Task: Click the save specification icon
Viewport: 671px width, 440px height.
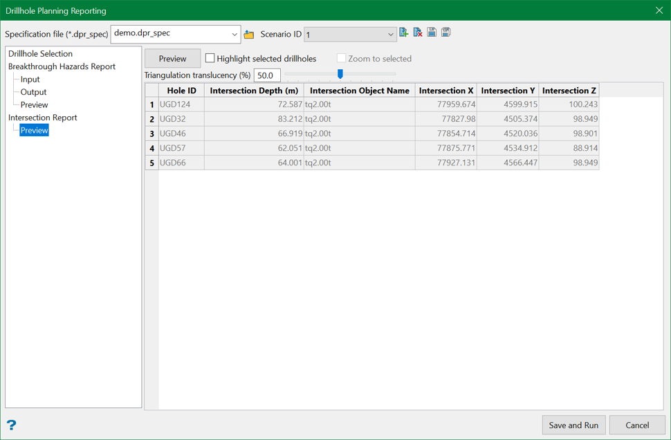Action: coord(432,33)
